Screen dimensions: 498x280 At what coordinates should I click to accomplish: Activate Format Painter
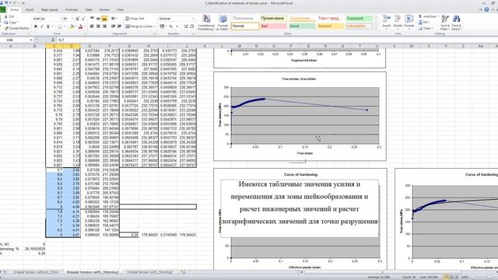[16, 28]
